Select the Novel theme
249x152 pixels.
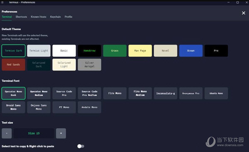click(166, 51)
